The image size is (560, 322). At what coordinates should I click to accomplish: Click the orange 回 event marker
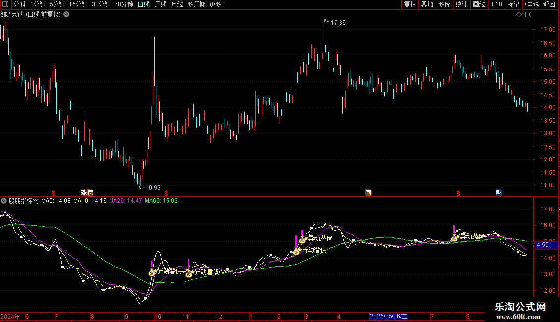pos(368,192)
